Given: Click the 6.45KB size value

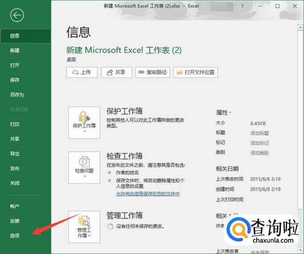Looking at the screenshot, I should 258,123.
